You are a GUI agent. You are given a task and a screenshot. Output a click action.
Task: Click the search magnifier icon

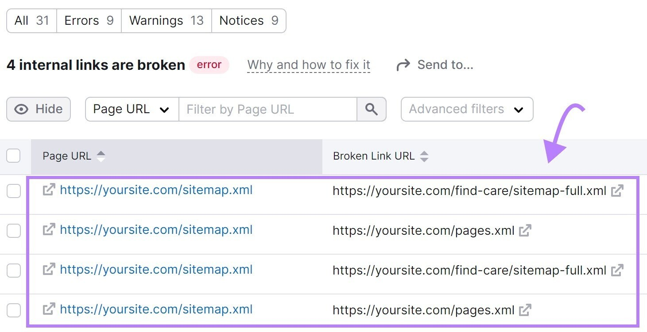click(x=371, y=109)
